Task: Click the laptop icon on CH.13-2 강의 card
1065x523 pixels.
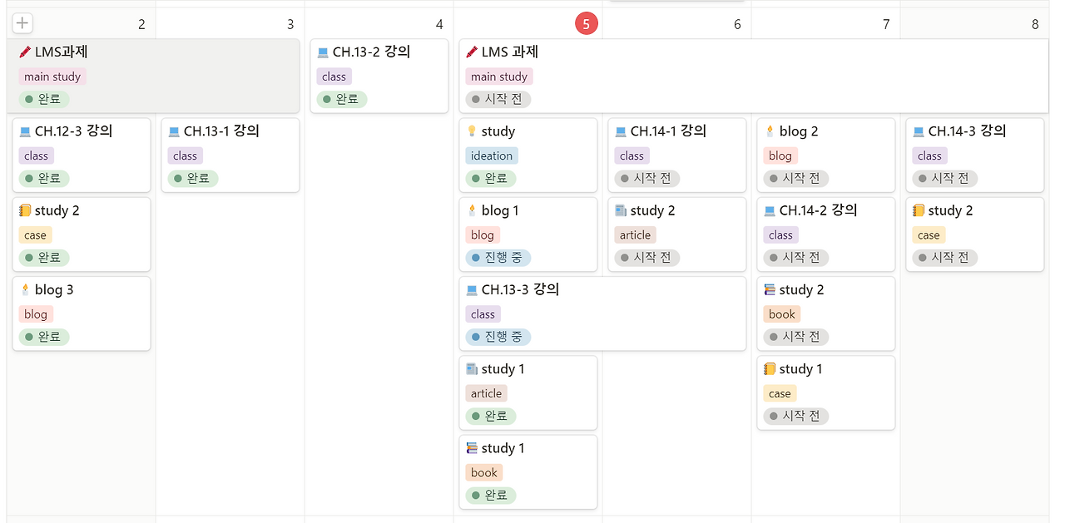Action: tap(324, 51)
